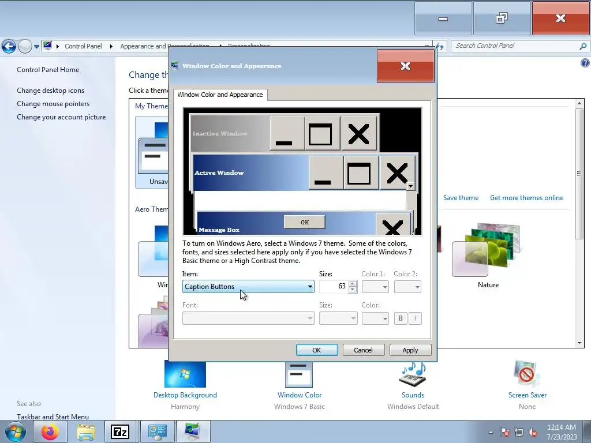
Task: Click Get more themes online link
Action: coord(526,198)
